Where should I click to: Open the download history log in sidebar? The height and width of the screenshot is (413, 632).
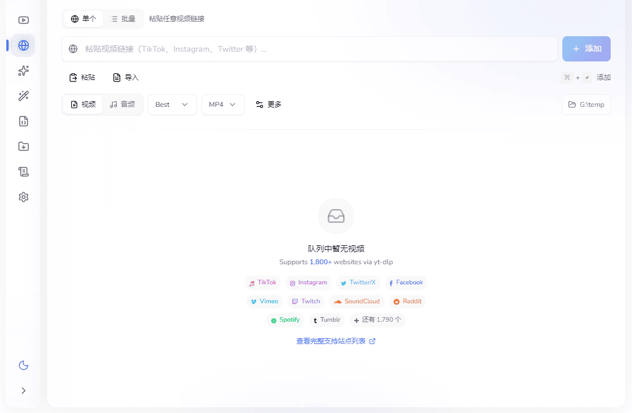[x=23, y=172]
